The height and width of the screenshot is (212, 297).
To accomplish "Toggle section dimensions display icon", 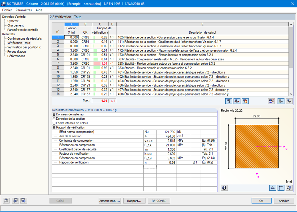I will click(x=272, y=188).
